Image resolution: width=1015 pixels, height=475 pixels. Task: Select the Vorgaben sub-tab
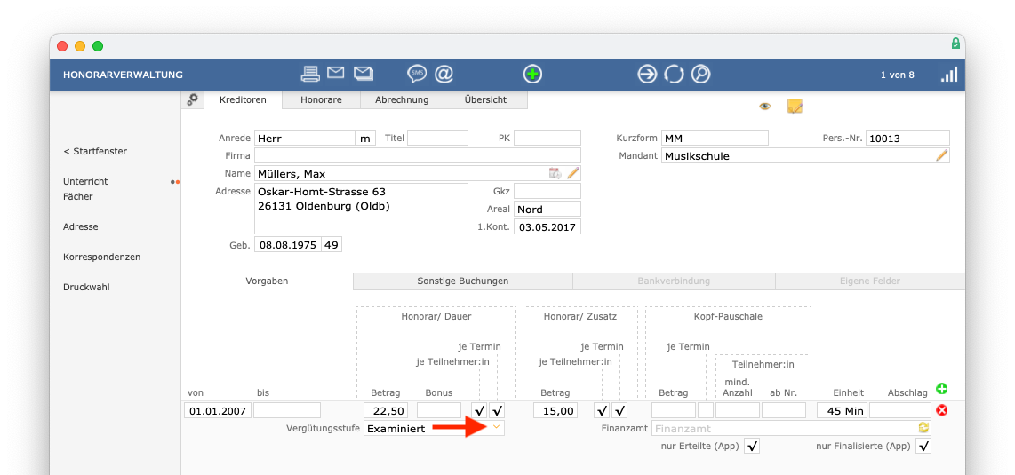[x=267, y=281]
